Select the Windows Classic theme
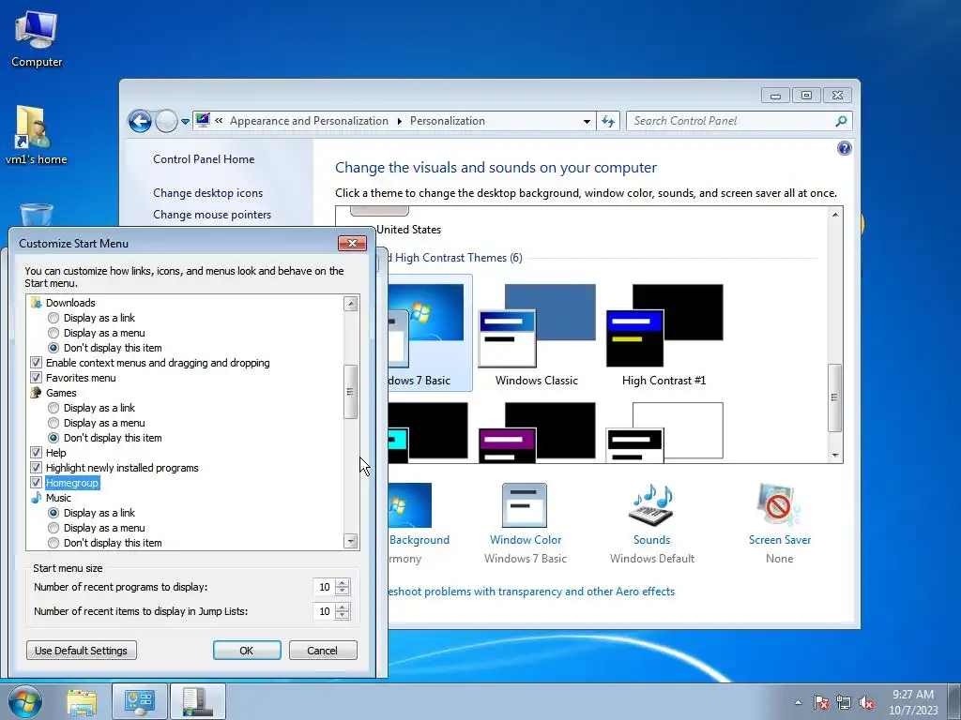Screen dimensions: 961x720 tap(536, 335)
